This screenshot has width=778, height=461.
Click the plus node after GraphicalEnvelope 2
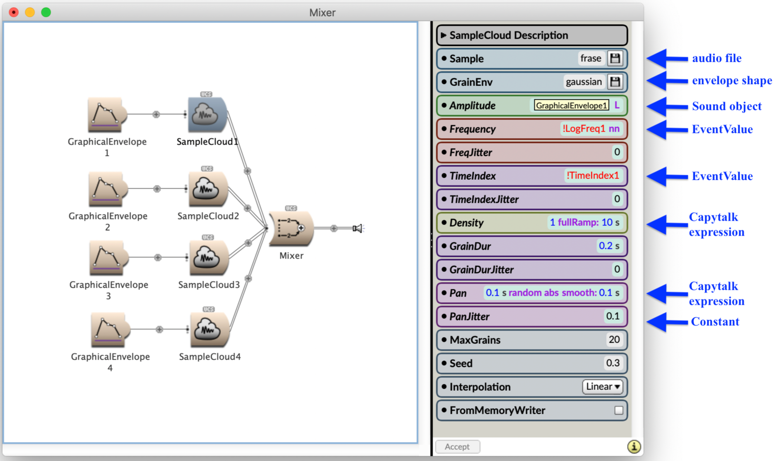click(157, 189)
